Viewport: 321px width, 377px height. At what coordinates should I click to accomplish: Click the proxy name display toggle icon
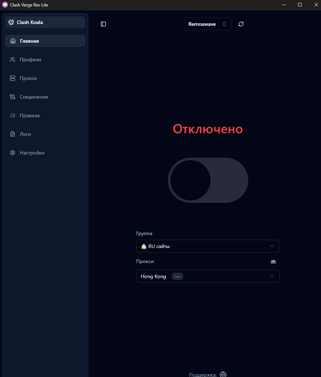[x=273, y=262]
